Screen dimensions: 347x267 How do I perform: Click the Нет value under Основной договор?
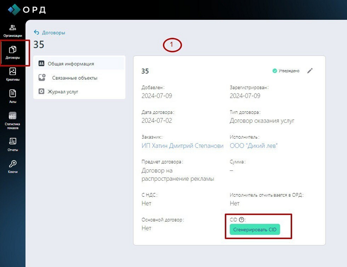146,228
